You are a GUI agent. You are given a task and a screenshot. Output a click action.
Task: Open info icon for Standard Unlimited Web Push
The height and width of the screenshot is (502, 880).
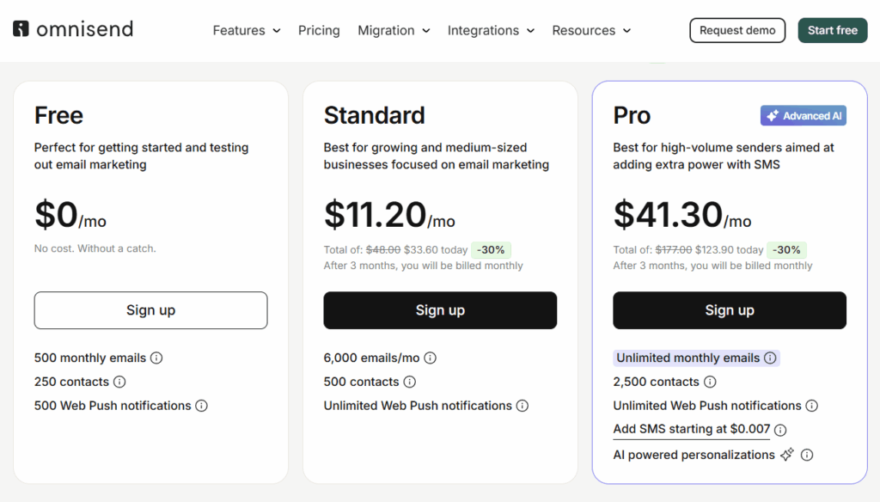pos(522,406)
